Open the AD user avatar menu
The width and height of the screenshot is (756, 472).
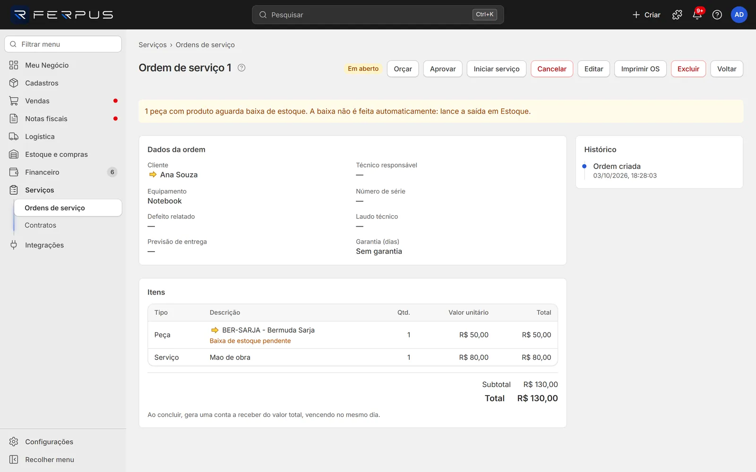tap(739, 15)
